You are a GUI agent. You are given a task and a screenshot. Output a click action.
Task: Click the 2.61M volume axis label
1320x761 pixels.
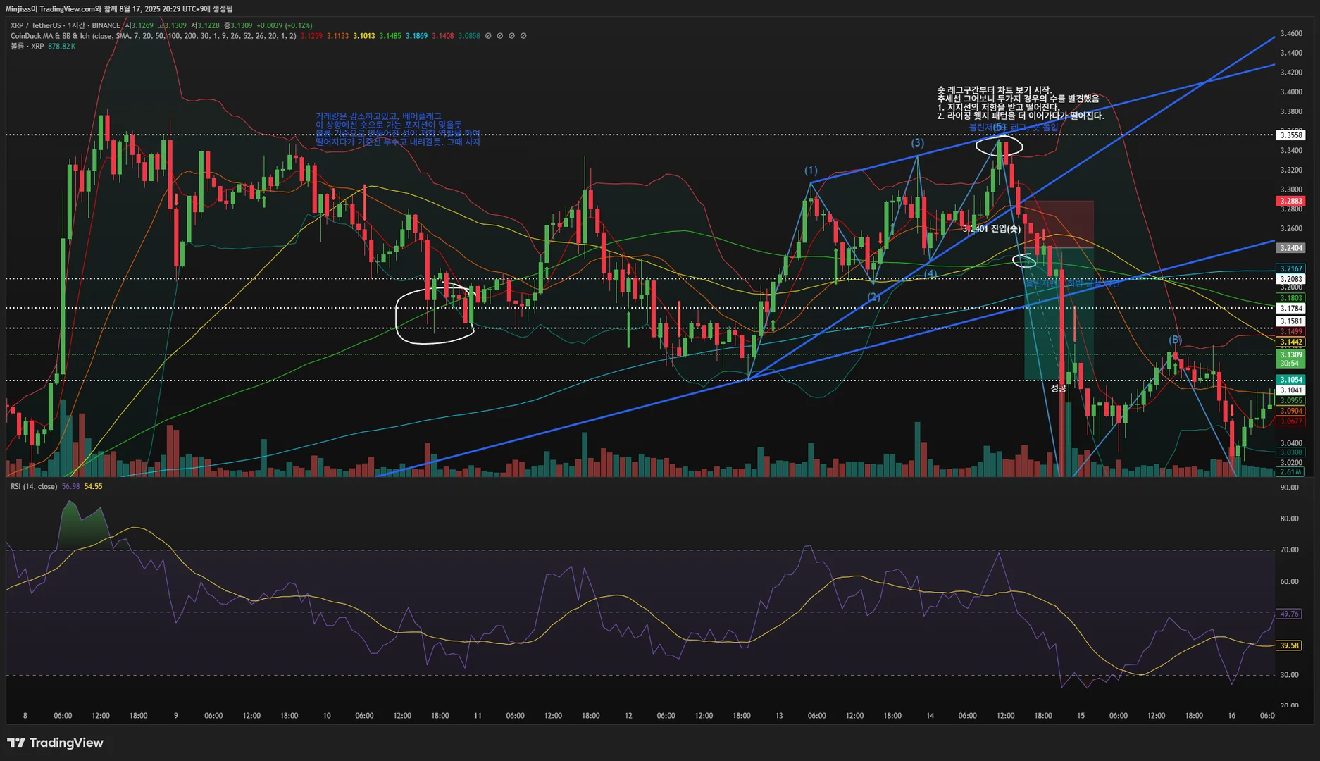click(1291, 472)
